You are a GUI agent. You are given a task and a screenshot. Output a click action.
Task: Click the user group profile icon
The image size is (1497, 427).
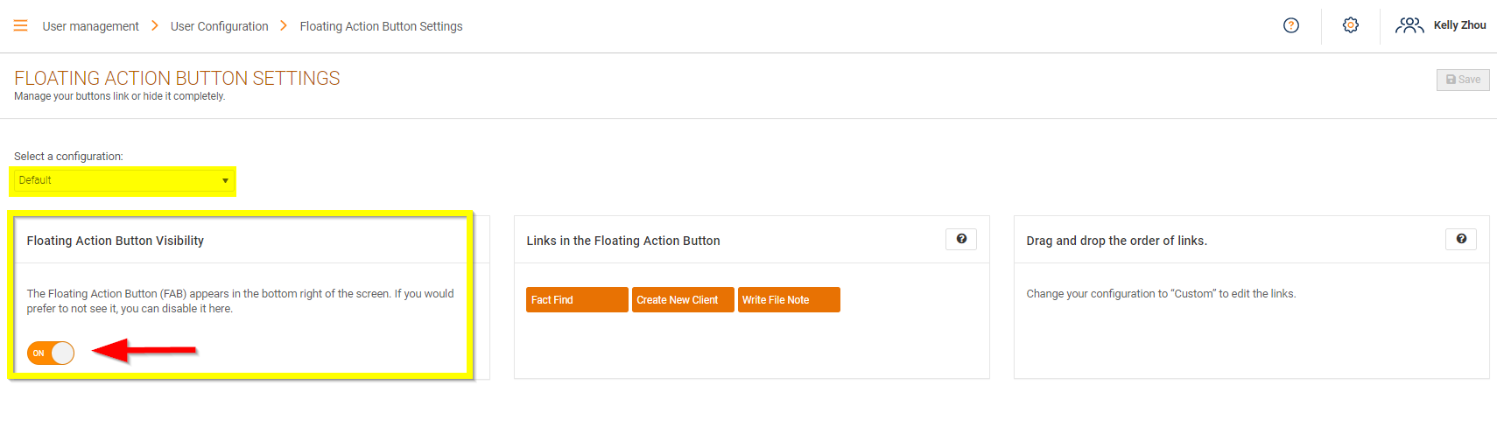coord(1409,25)
